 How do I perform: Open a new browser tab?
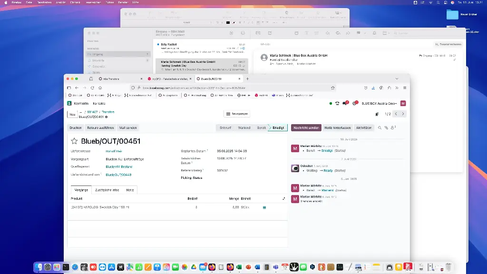click(x=247, y=79)
